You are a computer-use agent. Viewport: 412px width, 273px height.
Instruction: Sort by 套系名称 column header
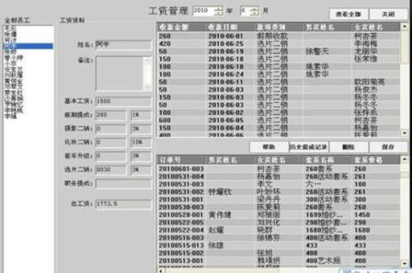[327, 160]
